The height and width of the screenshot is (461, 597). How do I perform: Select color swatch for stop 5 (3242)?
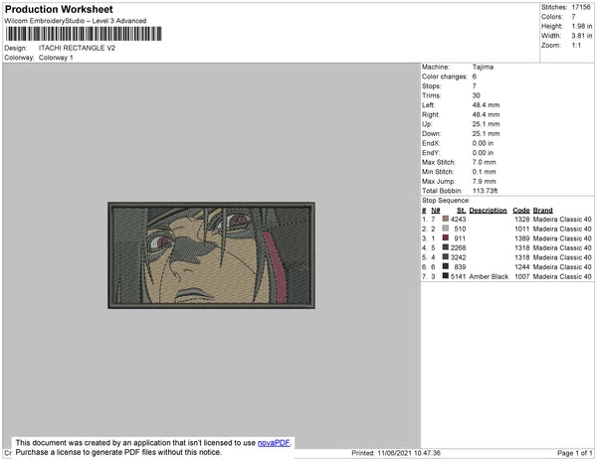[x=446, y=257]
